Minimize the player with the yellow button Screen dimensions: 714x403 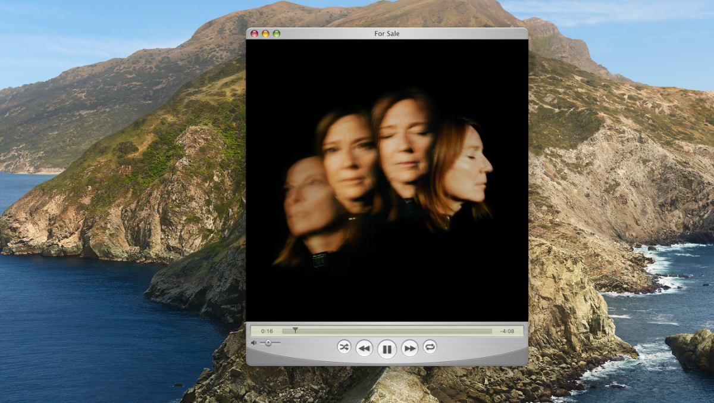pos(265,33)
